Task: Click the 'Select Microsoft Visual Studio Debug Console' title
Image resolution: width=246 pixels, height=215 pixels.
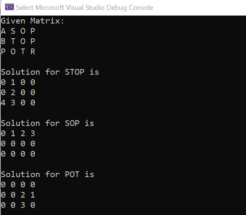Action: tap(85, 8)
